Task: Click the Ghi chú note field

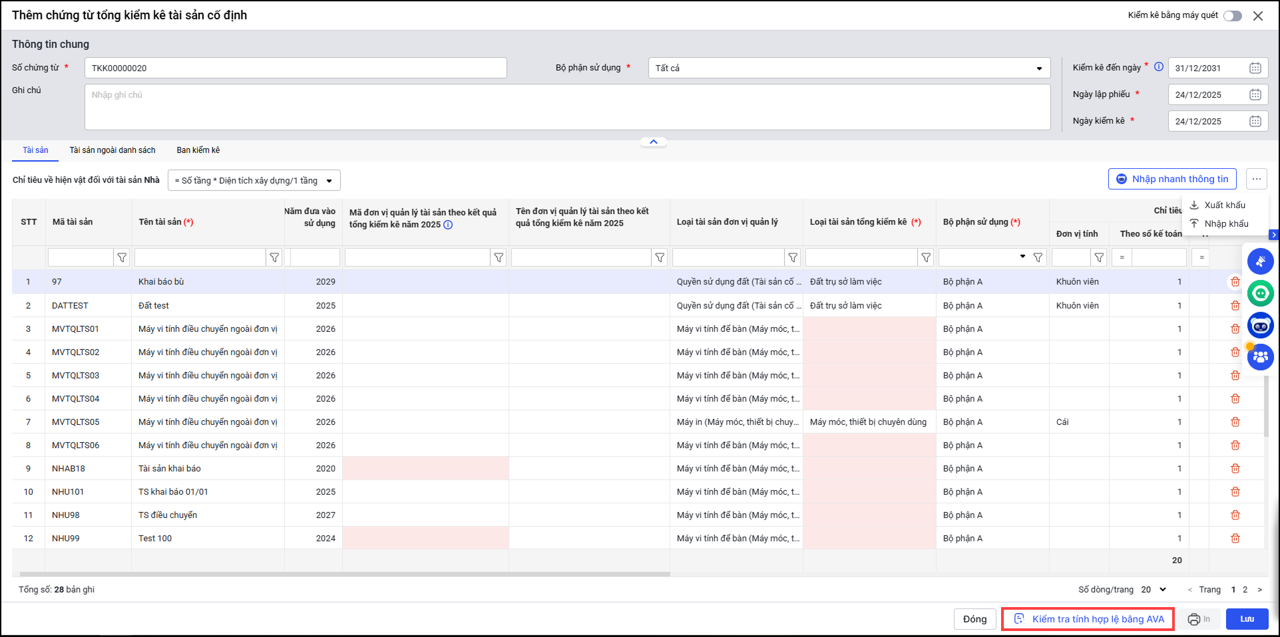Action: 567,107
